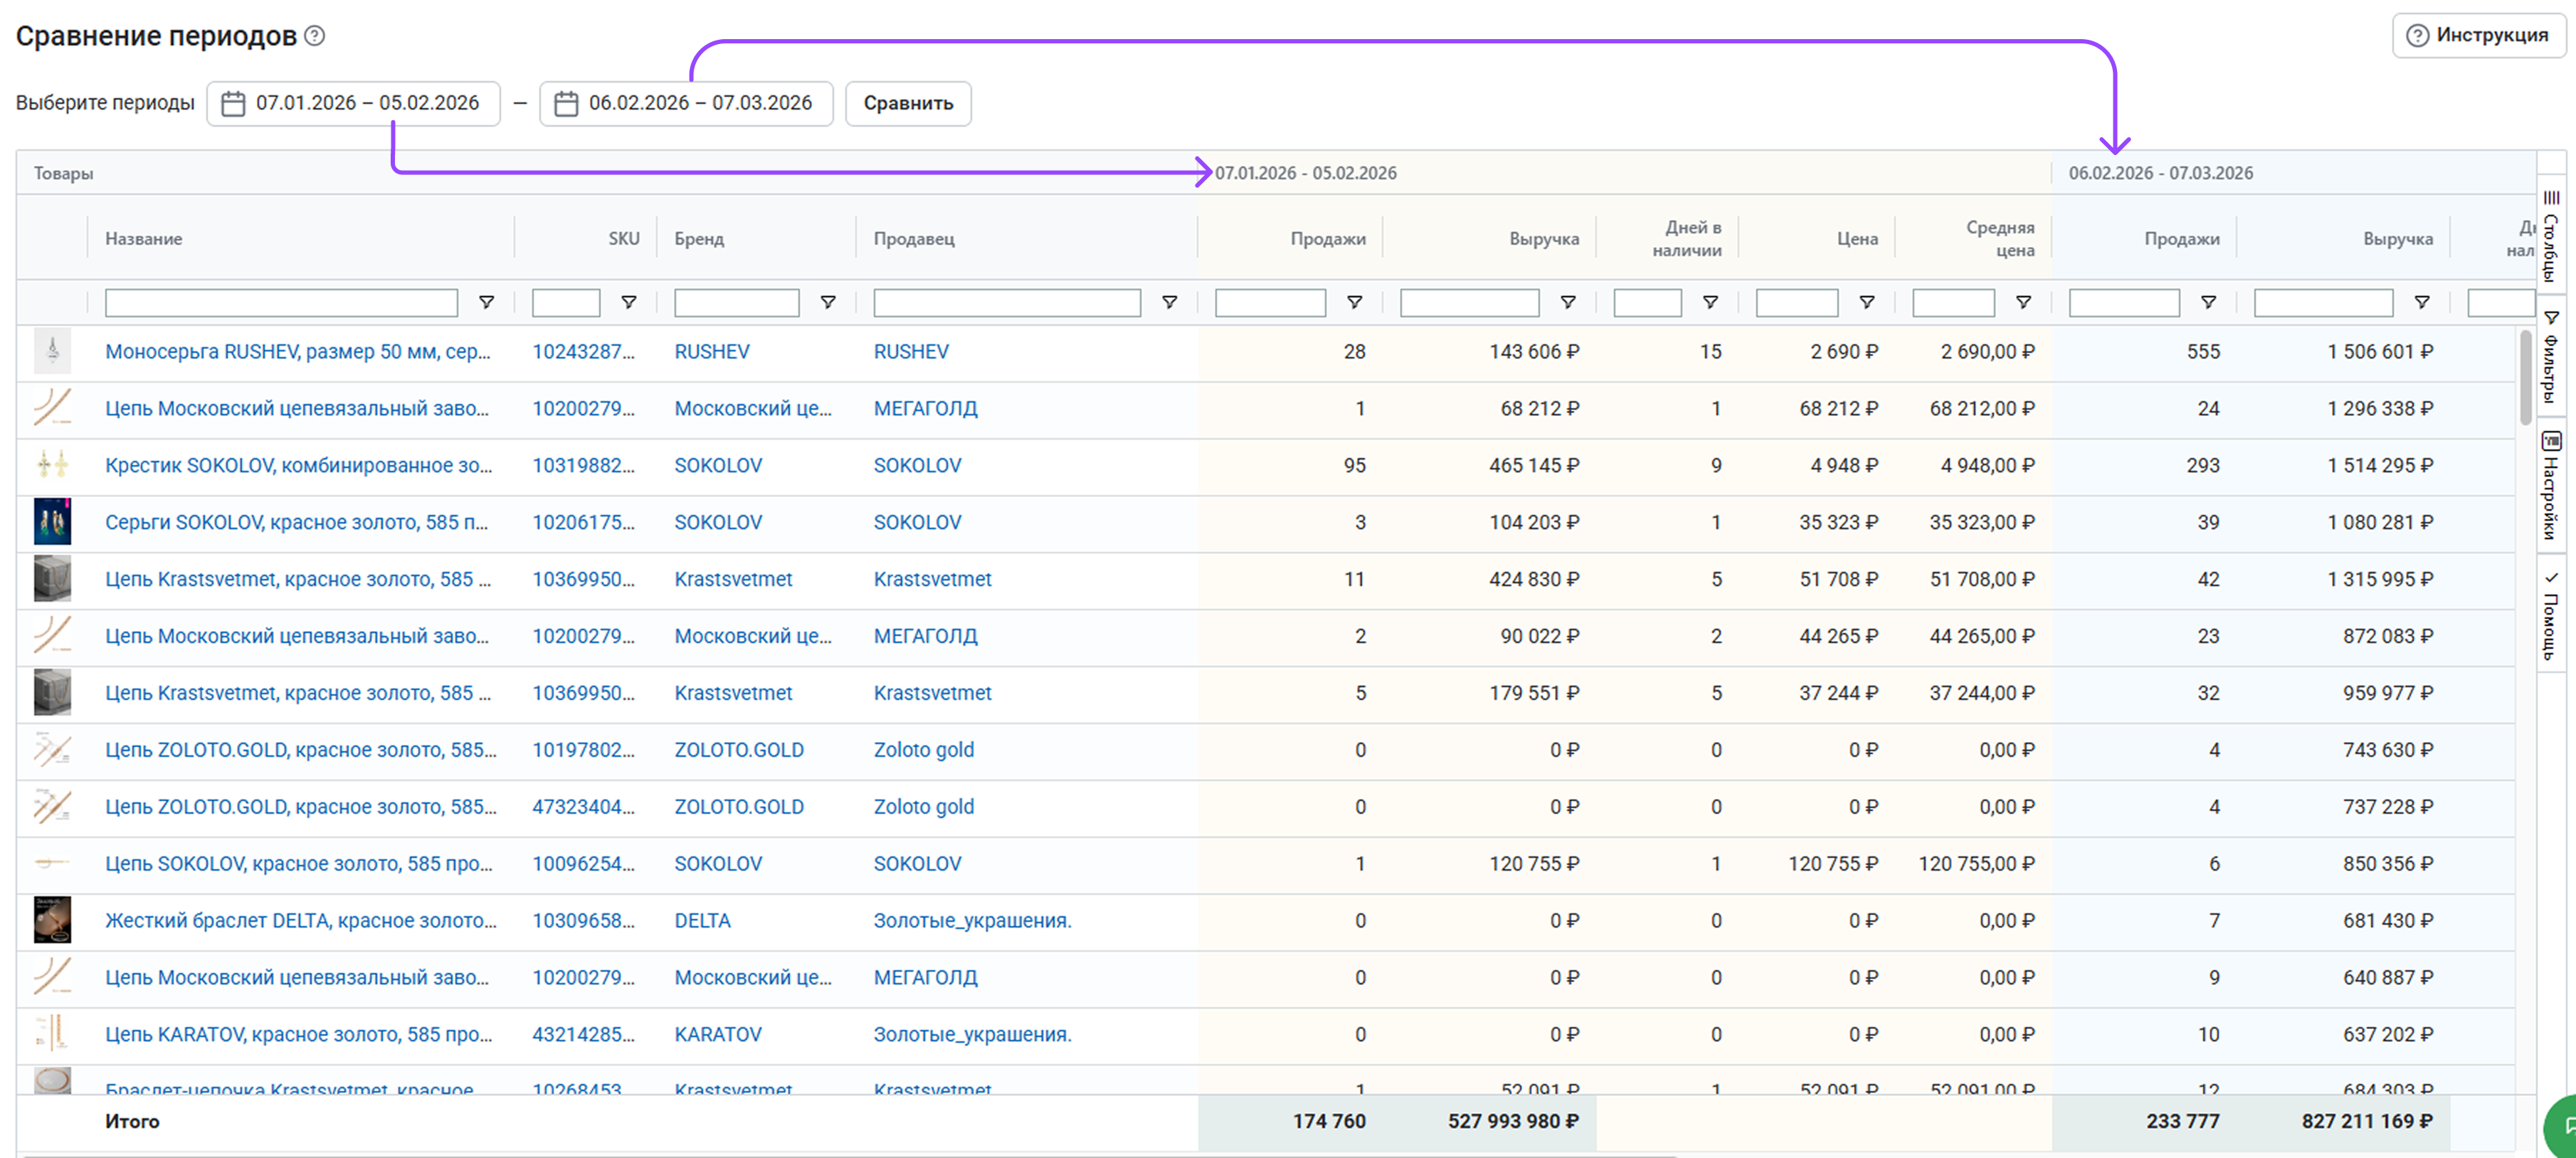Click filter icon for SKU column
This screenshot has height=1158, width=2576.
628,302
